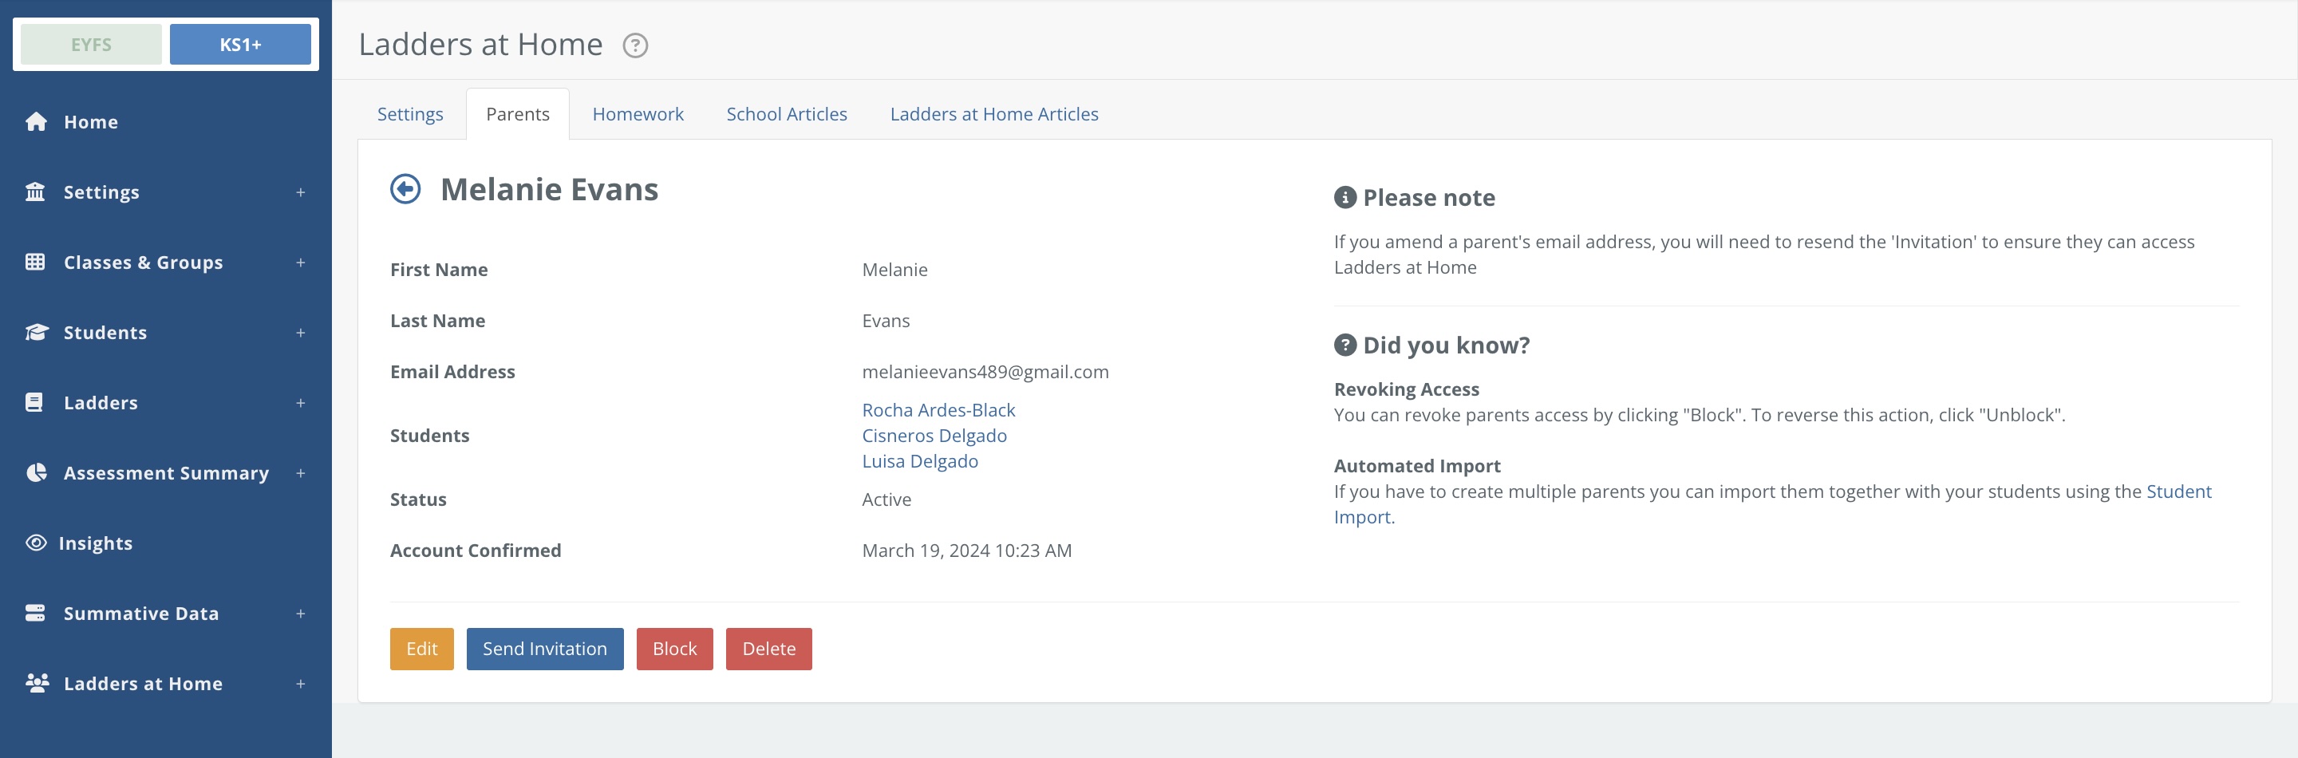The height and width of the screenshot is (758, 2298).
Task: Click the Assessment Summary pie chart icon
Action: pos(36,472)
